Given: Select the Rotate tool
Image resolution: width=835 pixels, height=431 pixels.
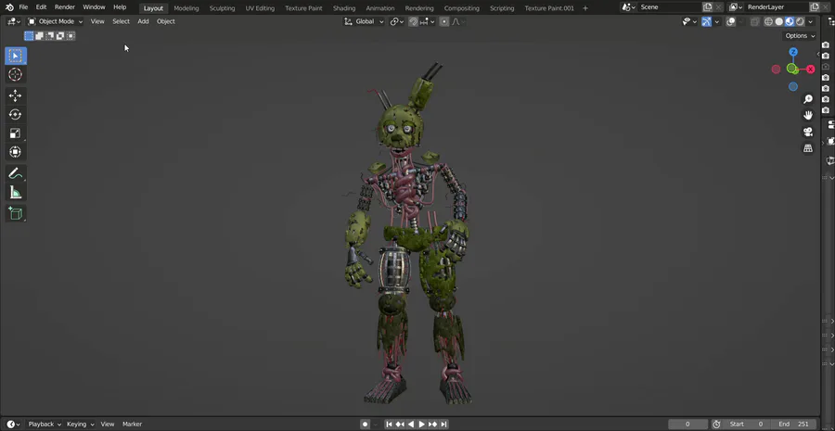Looking at the screenshot, I should coord(16,114).
